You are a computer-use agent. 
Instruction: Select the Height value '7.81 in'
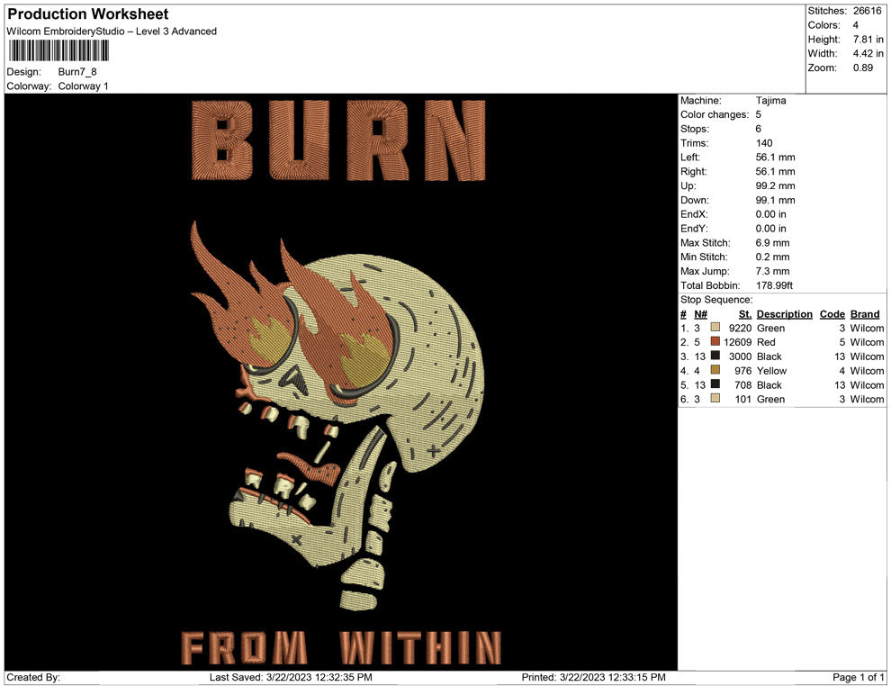[868, 40]
